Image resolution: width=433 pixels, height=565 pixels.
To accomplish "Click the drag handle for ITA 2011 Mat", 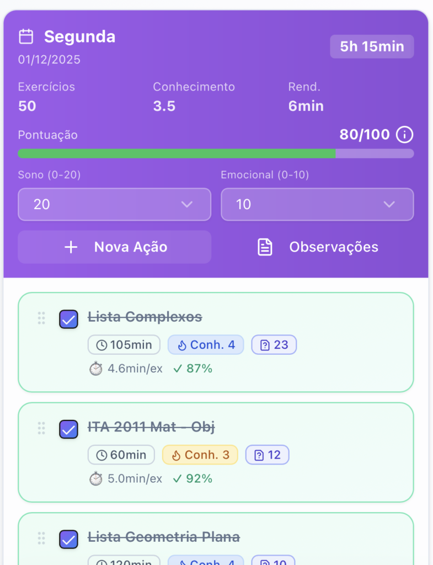I will 41,428.
